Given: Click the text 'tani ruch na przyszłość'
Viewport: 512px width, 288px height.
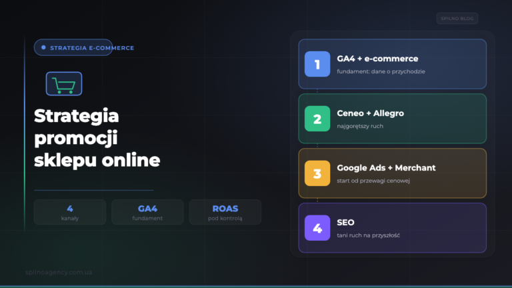Looking at the screenshot, I should pos(368,235).
